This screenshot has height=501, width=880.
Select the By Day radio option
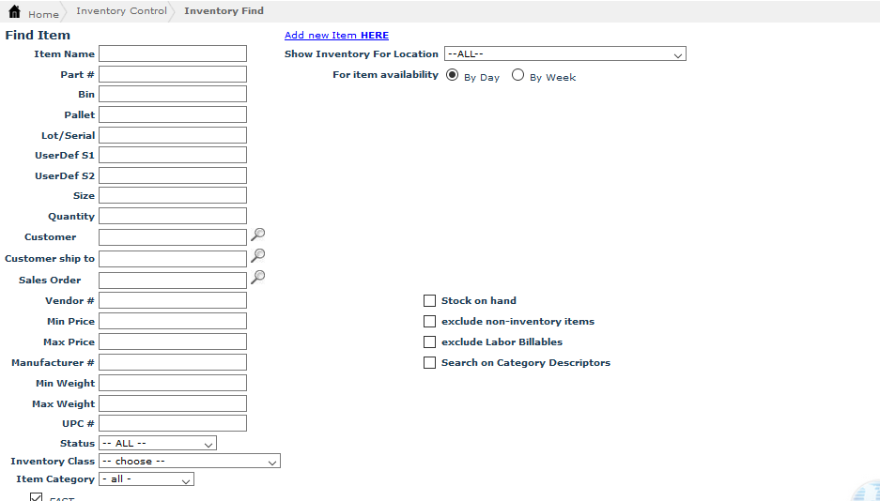pyautogui.click(x=453, y=75)
